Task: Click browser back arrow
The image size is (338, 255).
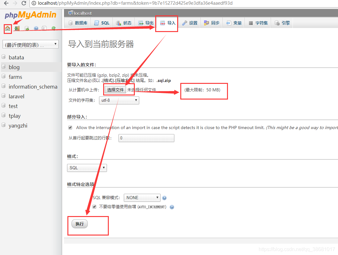Action: (x=6, y=3)
